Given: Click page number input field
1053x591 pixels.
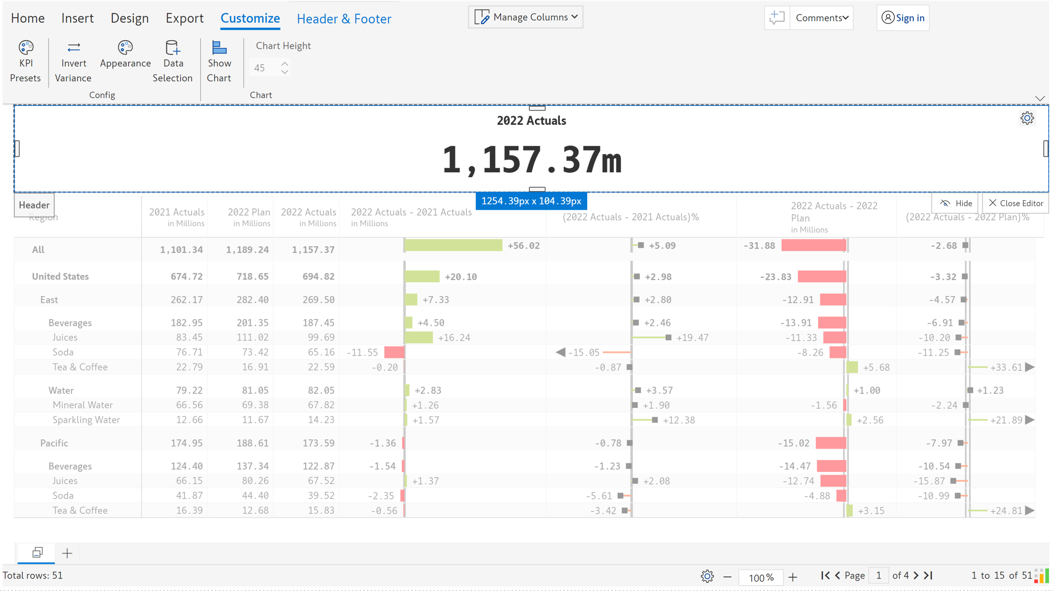Looking at the screenshot, I should 878,575.
